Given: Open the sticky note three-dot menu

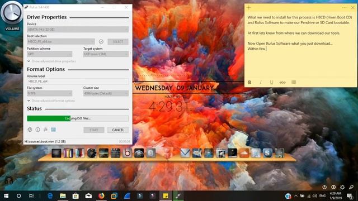Looking at the screenshot, I should coord(345,7).
